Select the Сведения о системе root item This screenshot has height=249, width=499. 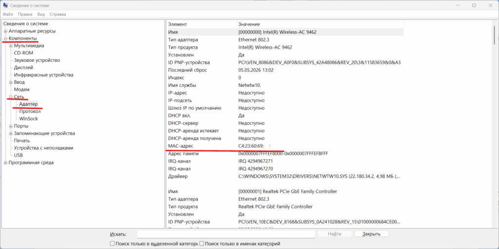point(26,24)
